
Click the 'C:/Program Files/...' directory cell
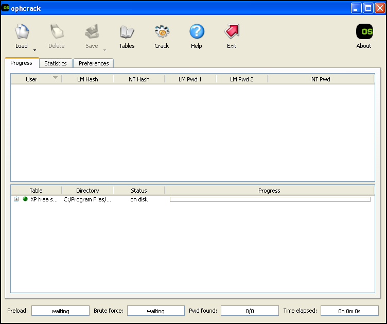pyautogui.click(x=87, y=199)
